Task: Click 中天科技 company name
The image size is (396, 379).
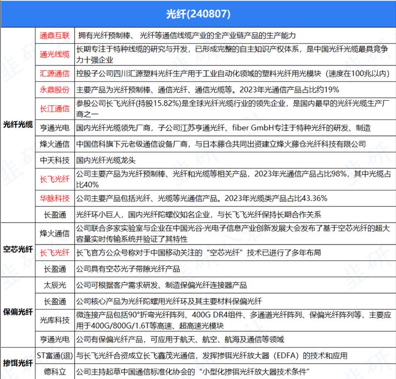Action: coord(54,160)
